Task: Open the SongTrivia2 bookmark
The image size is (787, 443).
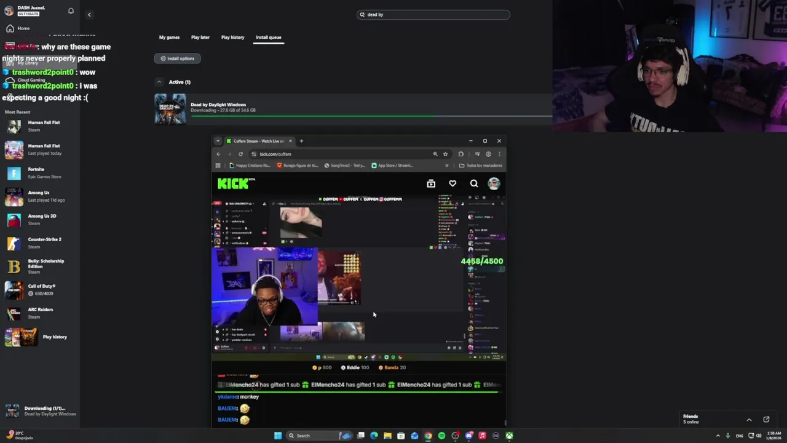Action: click(344, 166)
